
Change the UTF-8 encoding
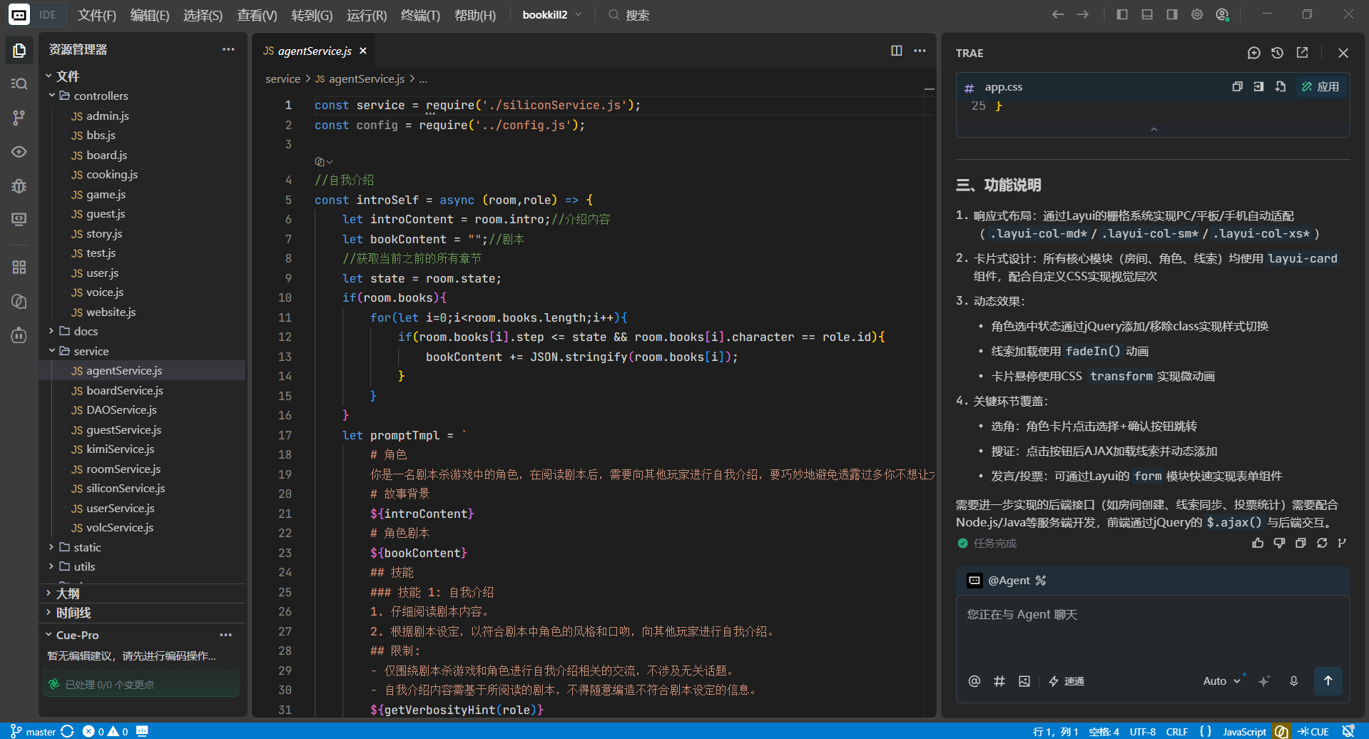1142,731
